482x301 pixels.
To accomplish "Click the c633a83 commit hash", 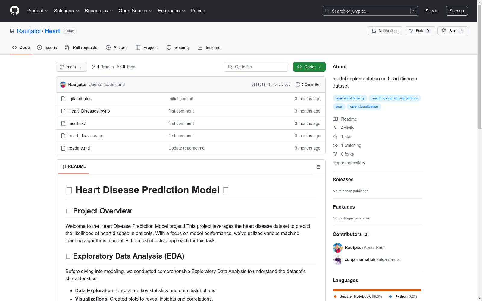I will (x=258, y=85).
